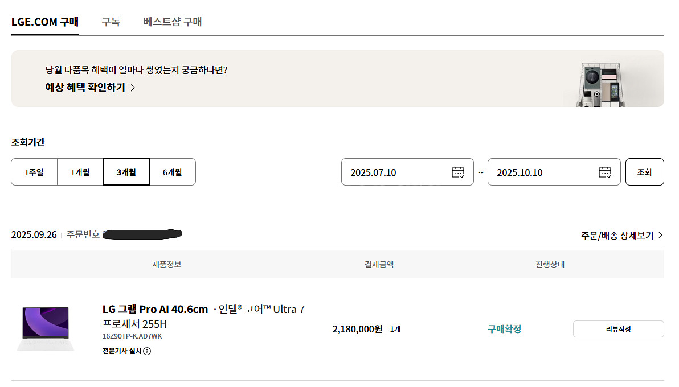Go to the LGE.COM 구매 tab
Image resolution: width=679 pixels, height=387 pixels.
coord(45,22)
